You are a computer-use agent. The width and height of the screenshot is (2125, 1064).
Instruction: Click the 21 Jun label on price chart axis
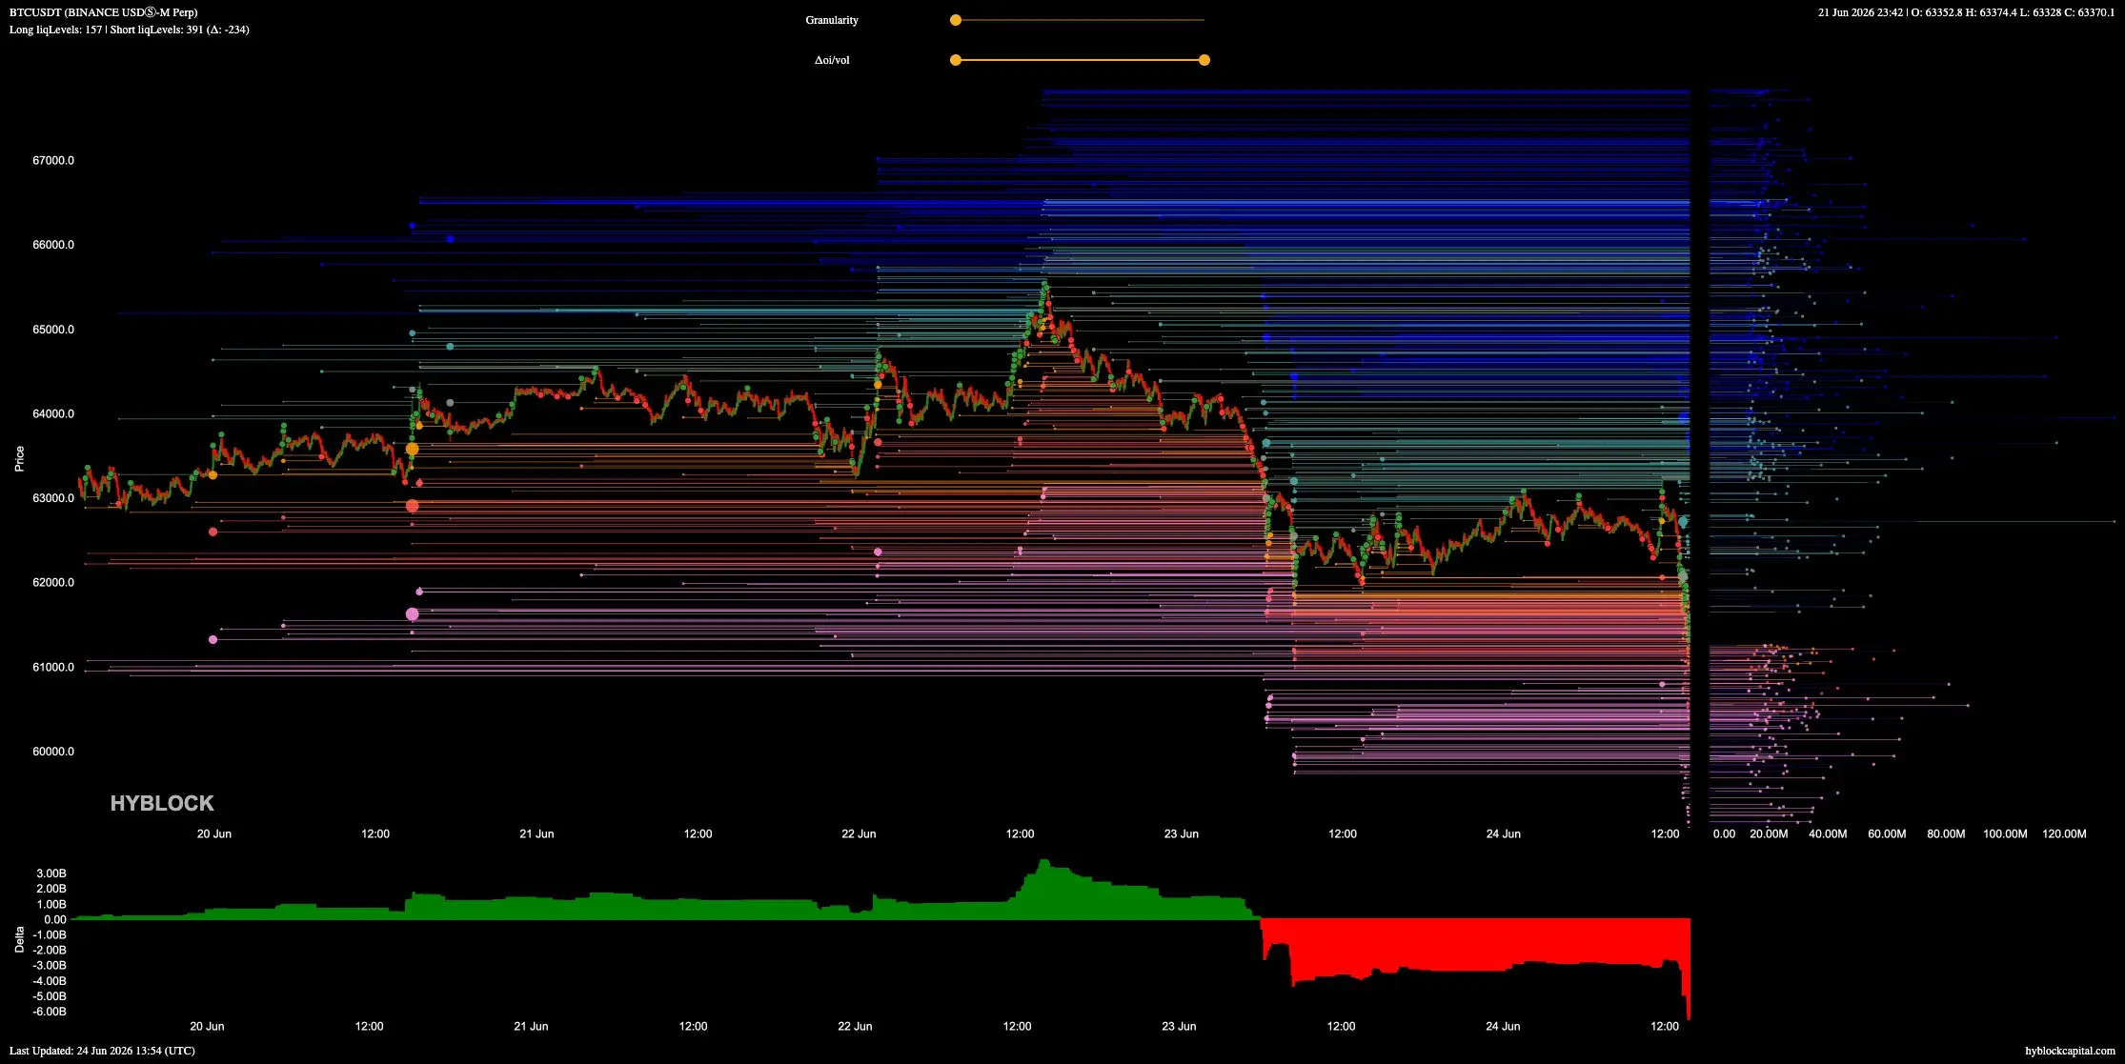(x=536, y=833)
